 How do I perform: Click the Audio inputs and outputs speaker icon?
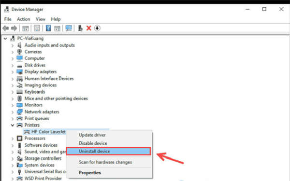[19, 45]
